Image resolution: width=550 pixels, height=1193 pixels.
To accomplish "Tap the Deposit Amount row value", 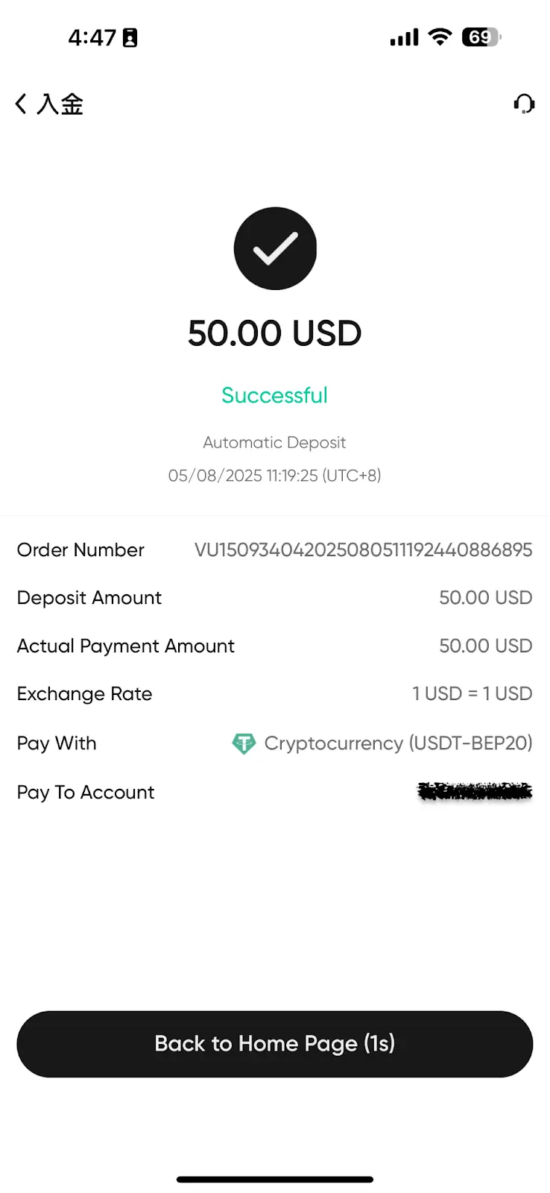I will click(485, 598).
